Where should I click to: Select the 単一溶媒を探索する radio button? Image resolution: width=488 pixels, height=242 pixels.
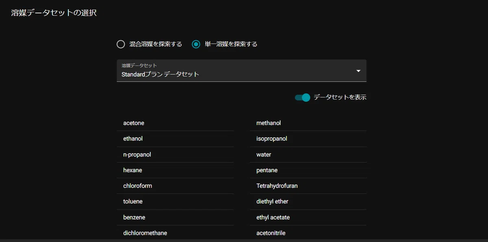(x=196, y=44)
